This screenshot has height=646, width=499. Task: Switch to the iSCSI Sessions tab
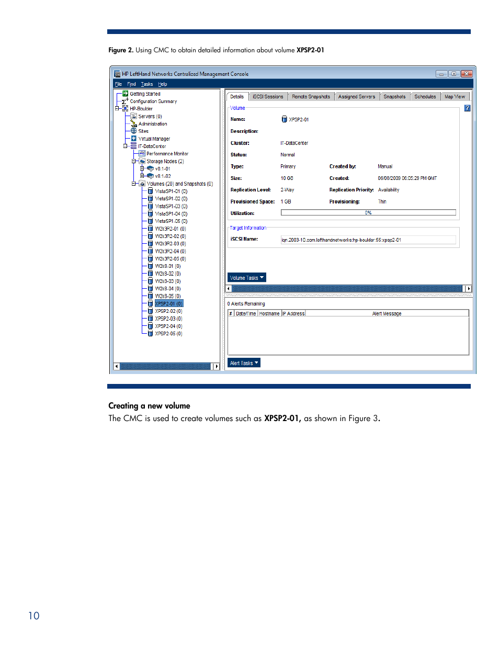click(268, 96)
